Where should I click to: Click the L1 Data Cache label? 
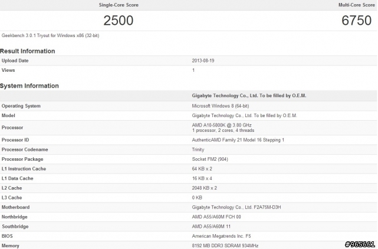(x=17, y=178)
